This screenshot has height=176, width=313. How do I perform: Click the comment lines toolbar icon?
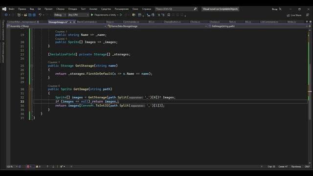158,15
